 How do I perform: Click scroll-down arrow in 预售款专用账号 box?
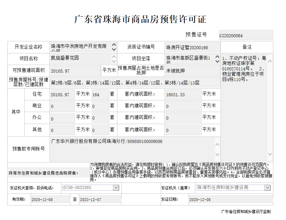coord(217,155)
